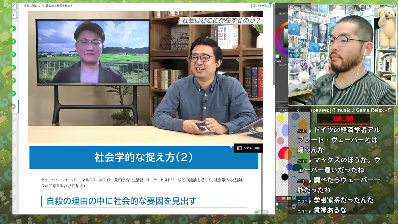Click the yellow blob on the paint canvas

[x=280, y=118]
